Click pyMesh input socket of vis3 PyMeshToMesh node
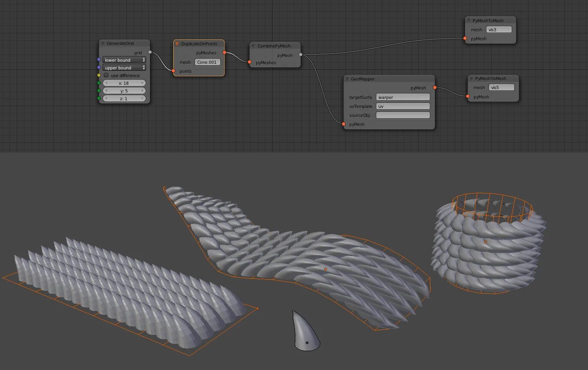588x370 pixels. click(x=465, y=39)
